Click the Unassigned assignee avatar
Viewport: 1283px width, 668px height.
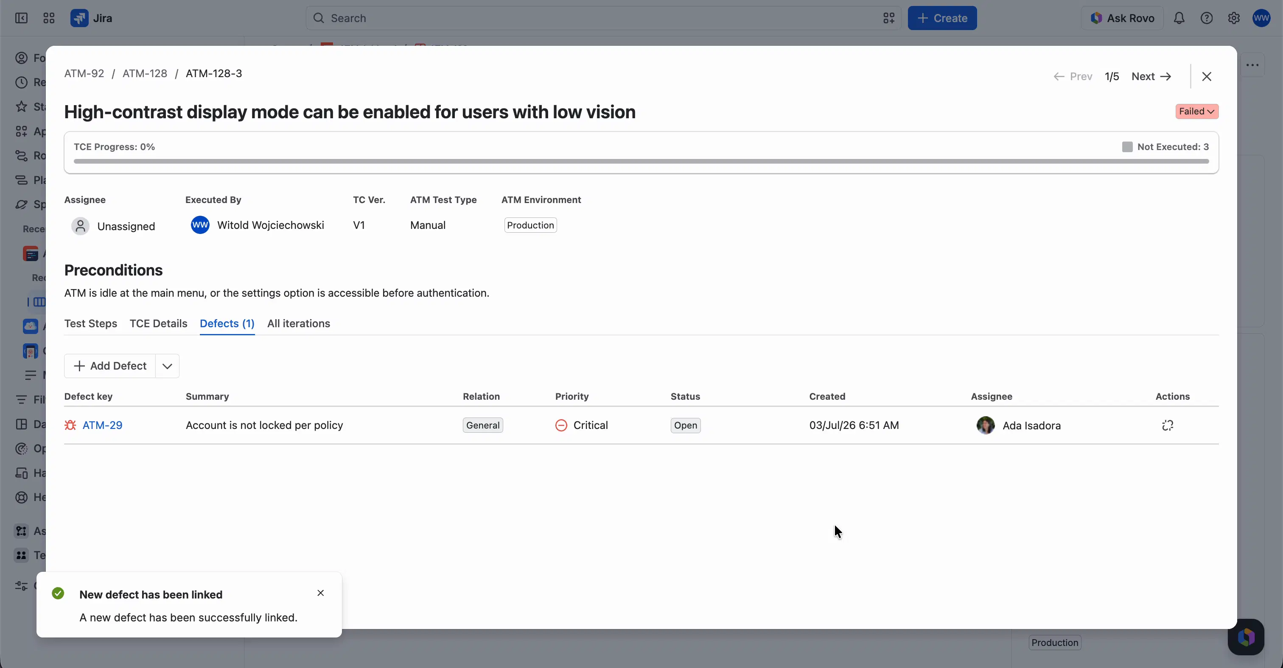pyautogui.click(x=80, y=226)
